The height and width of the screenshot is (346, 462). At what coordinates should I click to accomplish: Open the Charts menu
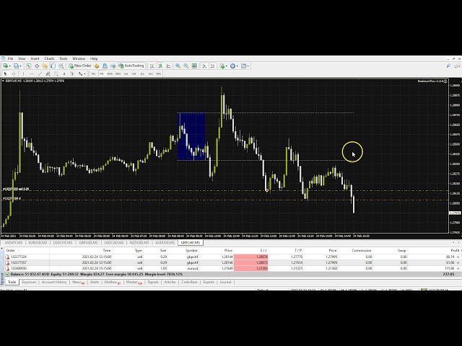click(49, 58)
